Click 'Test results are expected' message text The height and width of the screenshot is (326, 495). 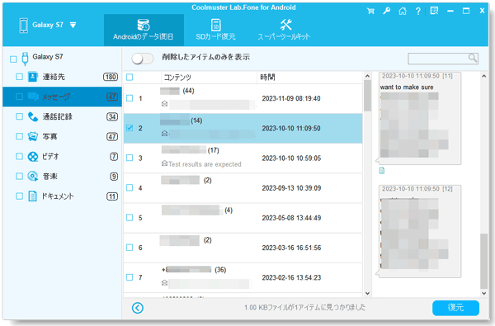coord(205,164)
